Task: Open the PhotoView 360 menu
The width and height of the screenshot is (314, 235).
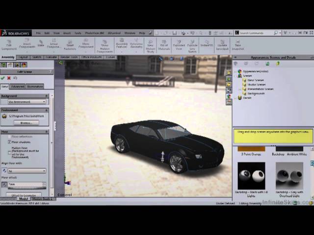Action: [x=95, y=33]
